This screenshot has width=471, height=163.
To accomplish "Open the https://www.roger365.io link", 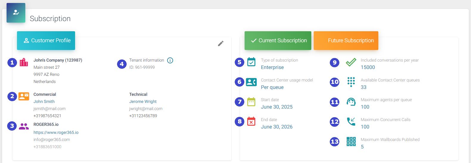I will (56, 132).
